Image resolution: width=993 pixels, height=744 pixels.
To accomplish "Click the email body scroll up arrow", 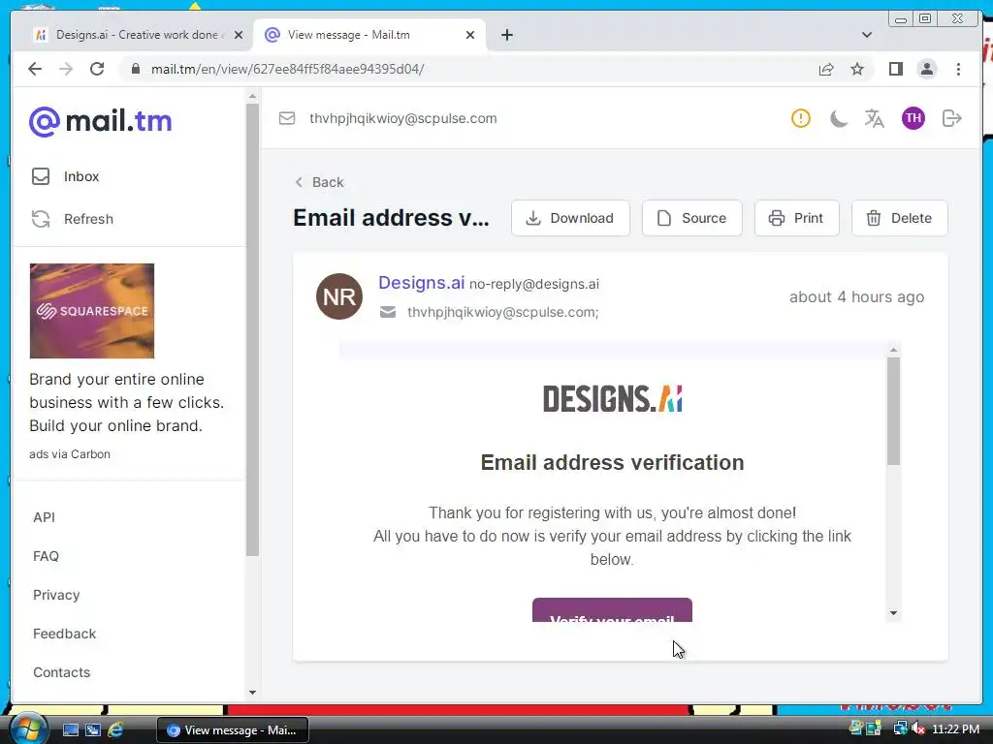I will tap(893, 349).
